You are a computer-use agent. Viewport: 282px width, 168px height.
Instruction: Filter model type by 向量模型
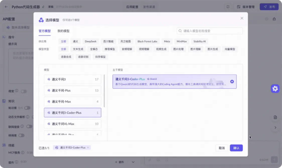[230, 49]
